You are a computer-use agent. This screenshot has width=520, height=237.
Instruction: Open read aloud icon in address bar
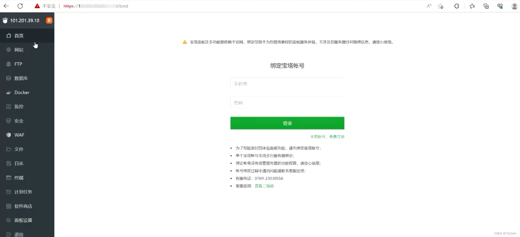(429, 6)
